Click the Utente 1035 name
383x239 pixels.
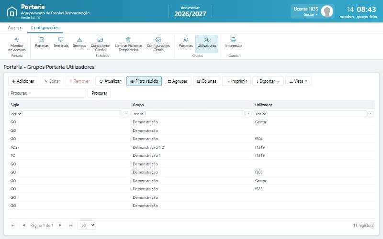(x=306, y=9)
